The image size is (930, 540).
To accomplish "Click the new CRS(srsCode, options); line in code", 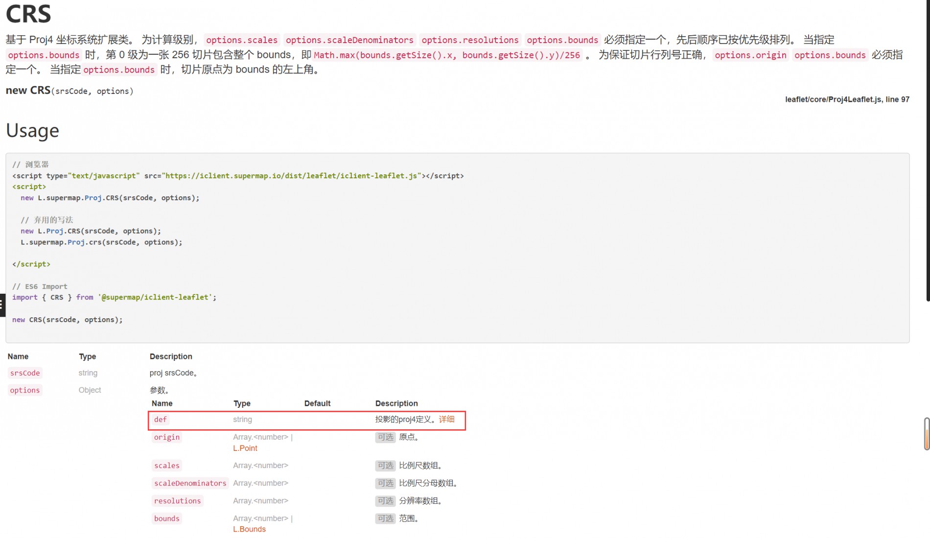I will point(68,320).
